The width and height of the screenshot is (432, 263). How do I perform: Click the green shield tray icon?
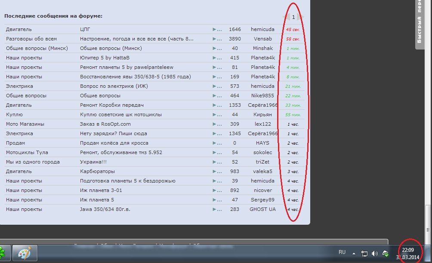385,254
